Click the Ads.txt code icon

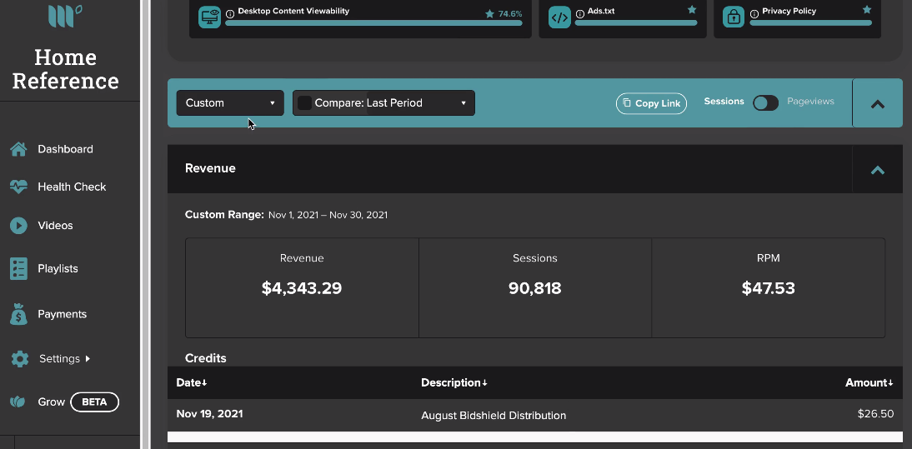point(559,17)
